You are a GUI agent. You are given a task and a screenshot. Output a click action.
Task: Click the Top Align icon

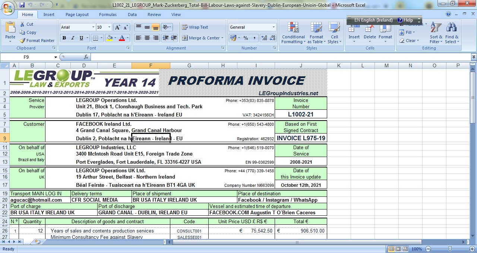[x=139, y=27]
